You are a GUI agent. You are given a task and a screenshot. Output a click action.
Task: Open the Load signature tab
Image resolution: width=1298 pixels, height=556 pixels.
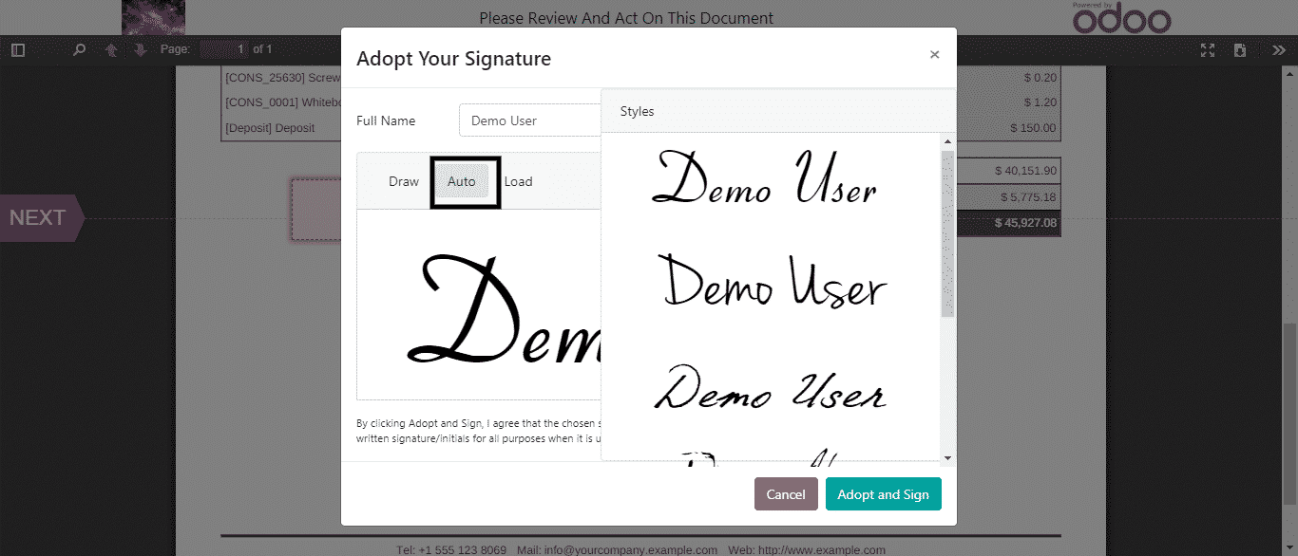[x=518, y=181]
